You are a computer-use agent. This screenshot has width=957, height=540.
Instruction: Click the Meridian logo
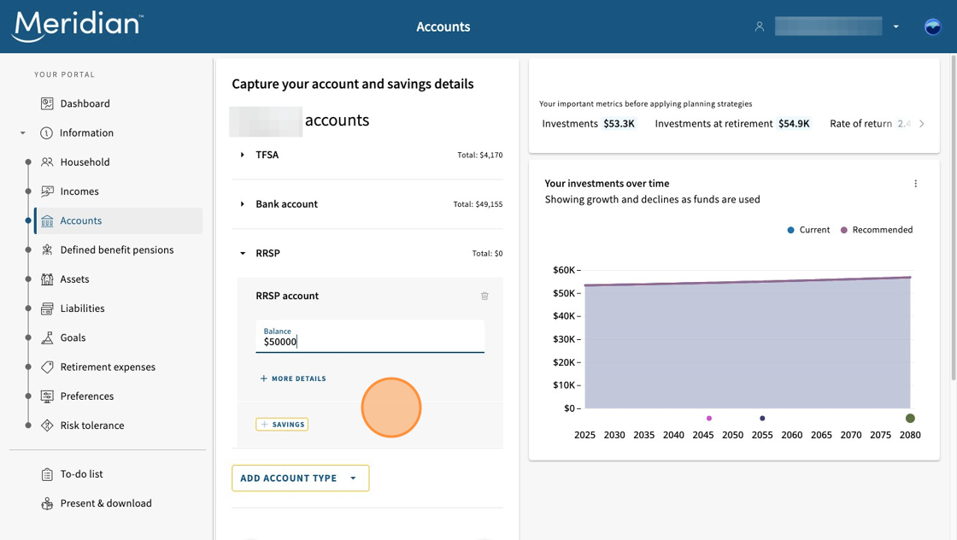pyautogui.click(x=78, y=26)
